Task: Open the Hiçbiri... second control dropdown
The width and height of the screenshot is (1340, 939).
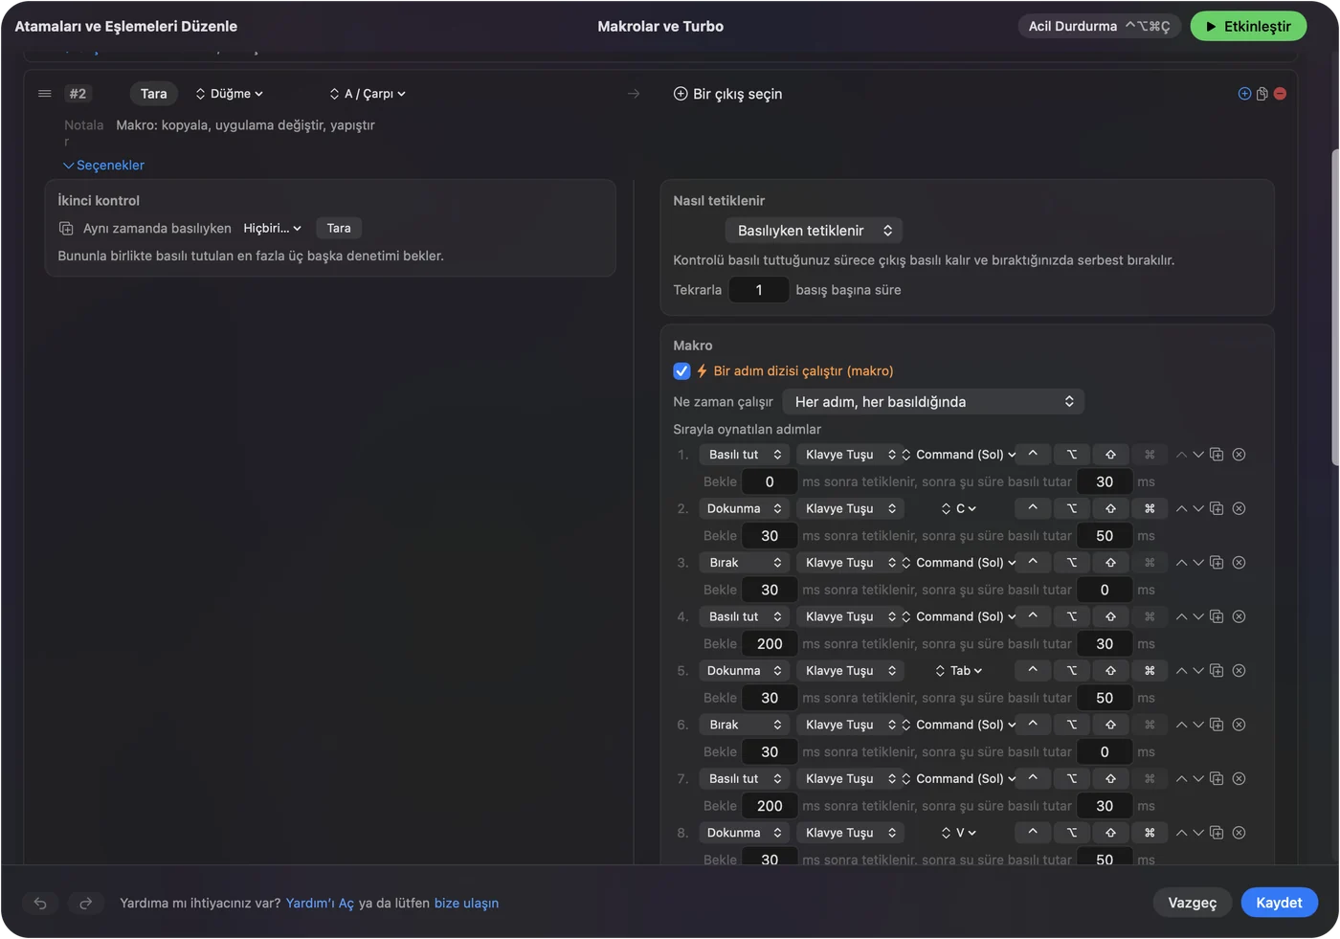Action: [272, 228]
